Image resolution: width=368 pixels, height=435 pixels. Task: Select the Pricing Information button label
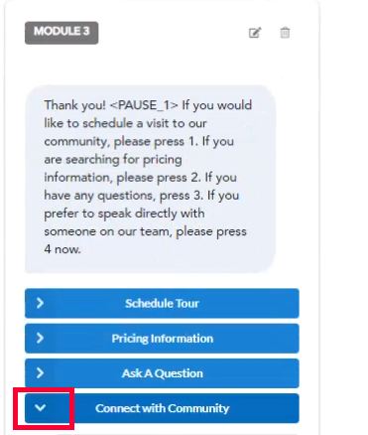[x=163, y=339]
